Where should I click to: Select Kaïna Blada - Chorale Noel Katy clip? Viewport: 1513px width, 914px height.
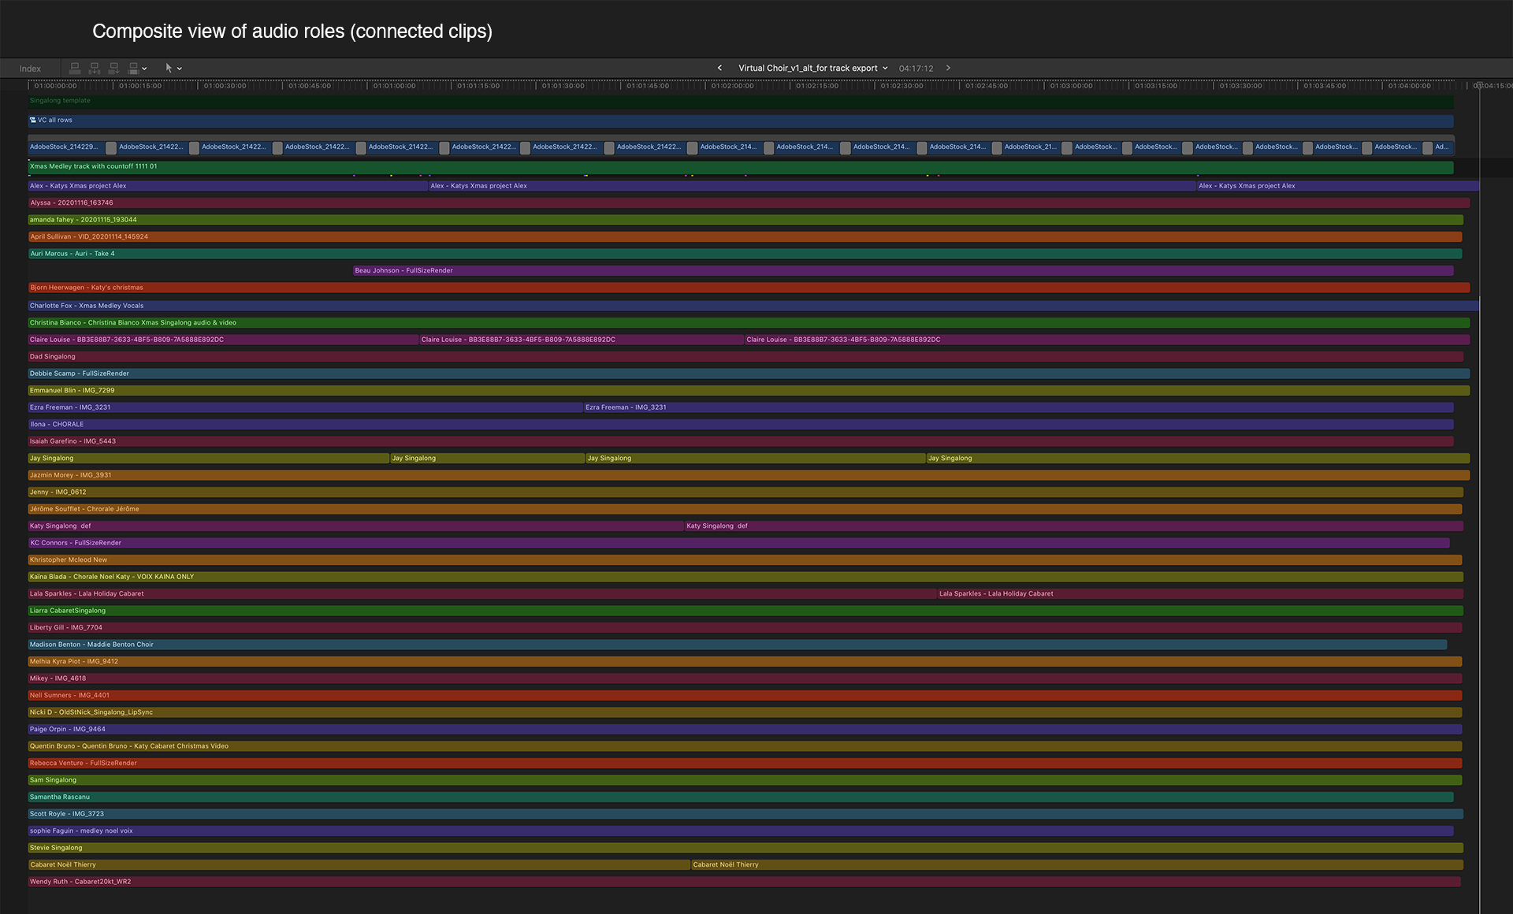point(745,577)
